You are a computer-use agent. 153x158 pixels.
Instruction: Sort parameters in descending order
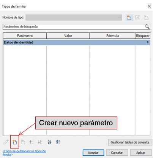click(x=58, y=142)
